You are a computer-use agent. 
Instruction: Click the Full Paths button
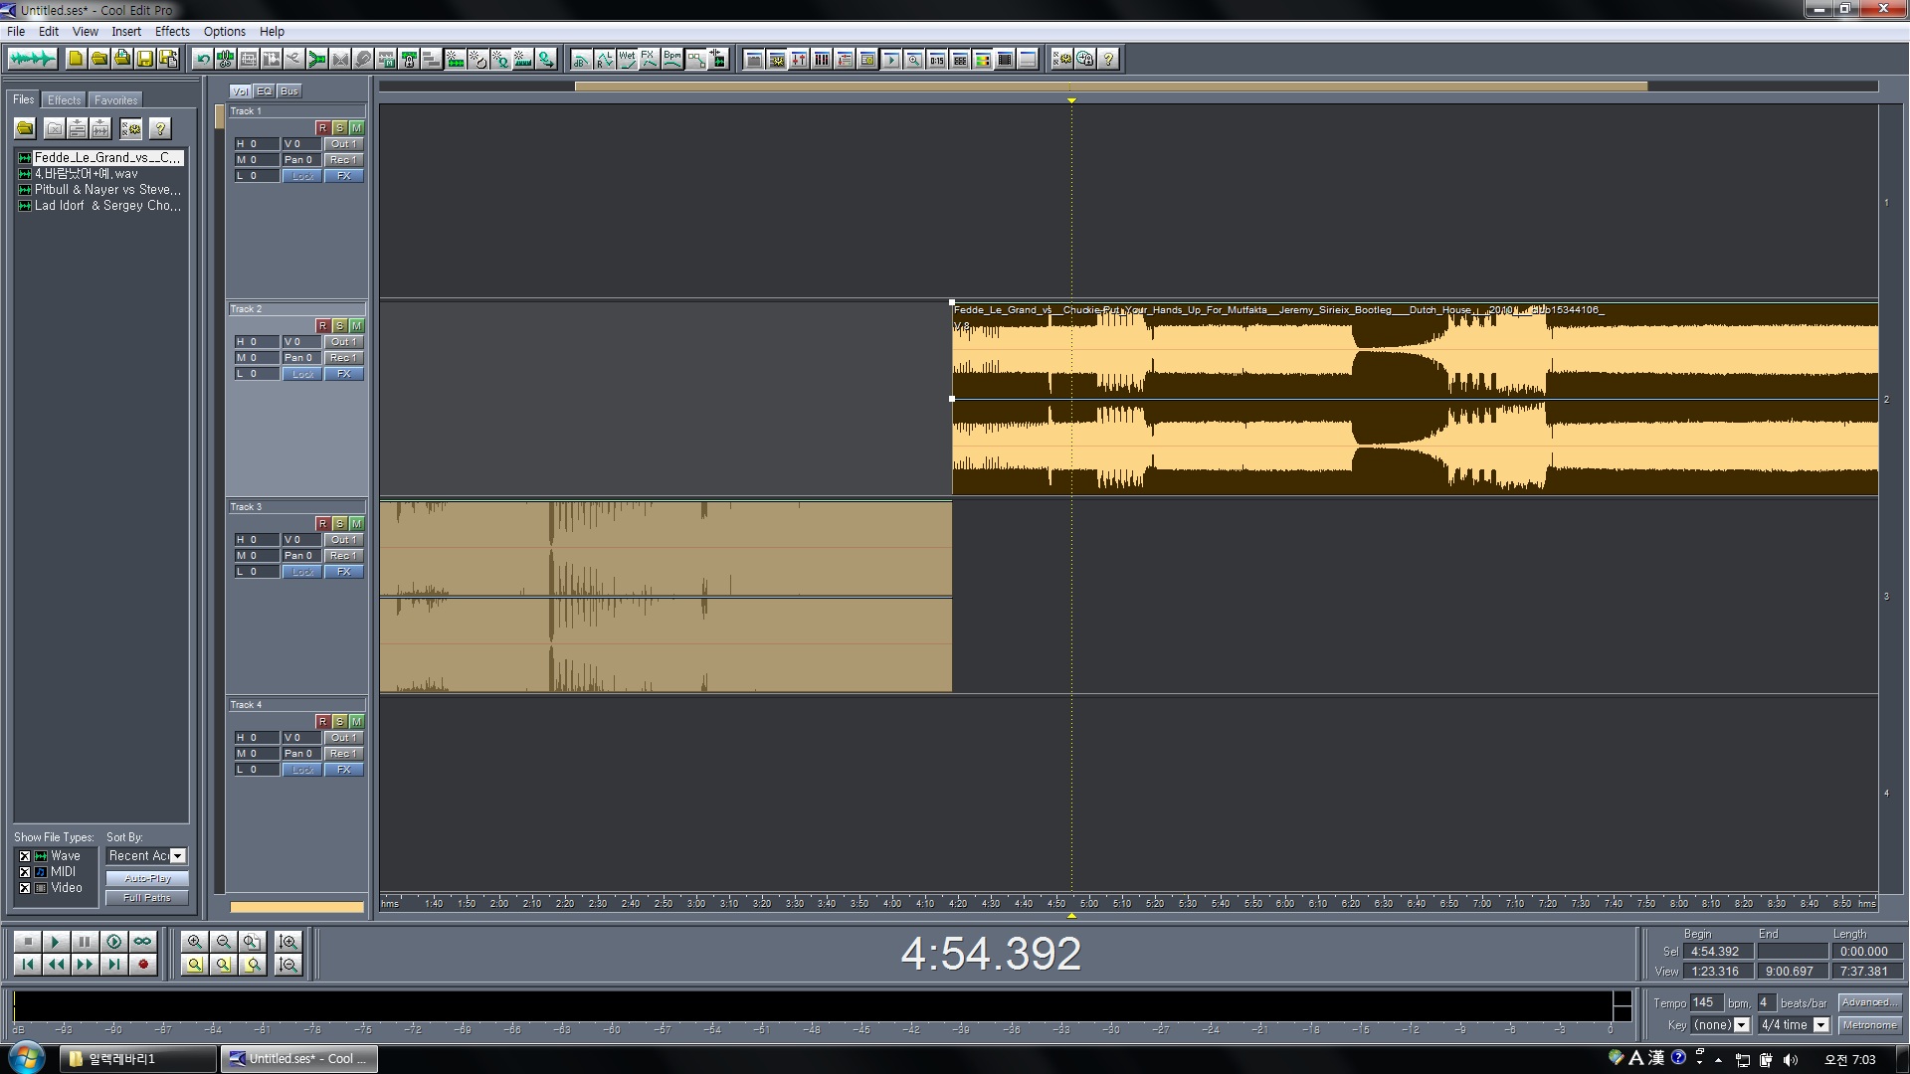[x=147, y=897]
